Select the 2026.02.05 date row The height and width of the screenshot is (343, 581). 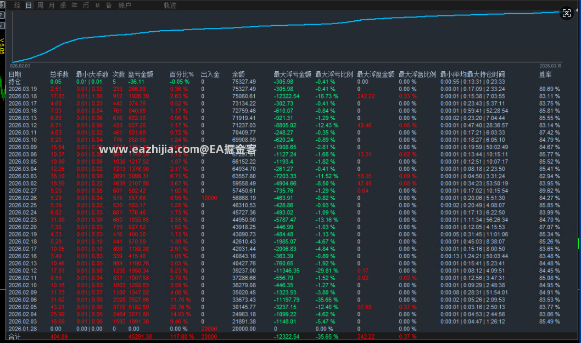pos(23,307)
